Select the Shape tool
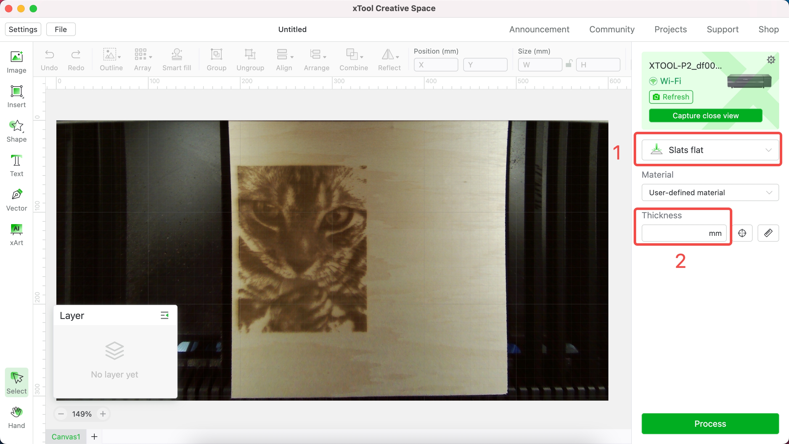Image resolution: width=789 pixels, height=444 pixels. [16, 131]
